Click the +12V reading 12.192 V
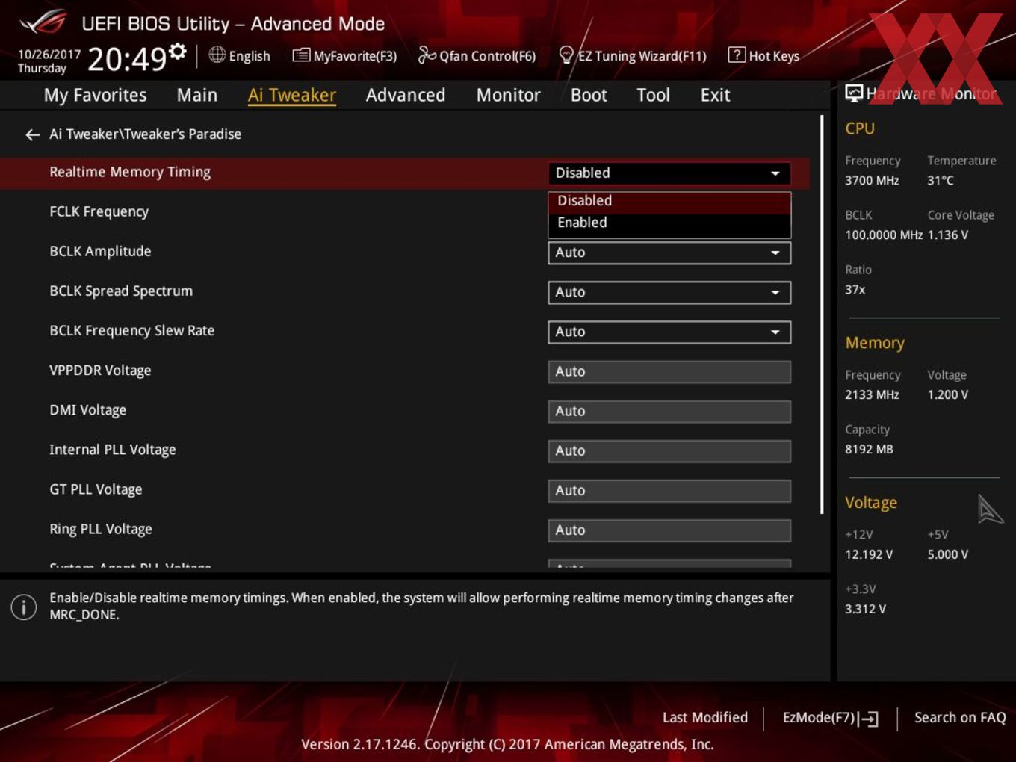Viewport: 1016px width, 762px height. coord(869,554)
